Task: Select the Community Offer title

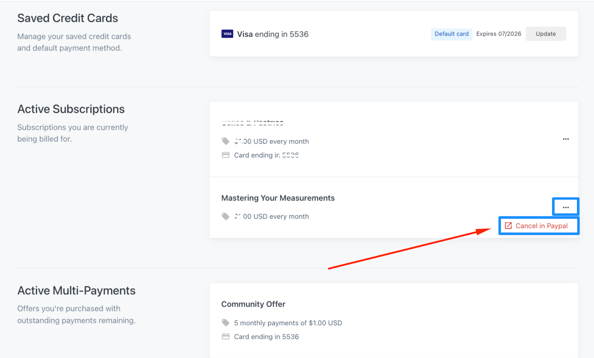Action: coord(253,304)
